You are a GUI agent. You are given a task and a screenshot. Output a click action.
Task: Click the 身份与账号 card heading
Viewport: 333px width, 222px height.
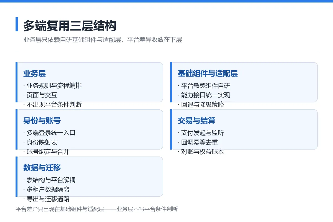[x=42, y=121]
